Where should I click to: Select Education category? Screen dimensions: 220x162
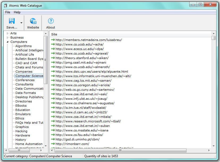point(23,110)
